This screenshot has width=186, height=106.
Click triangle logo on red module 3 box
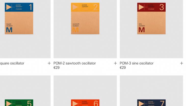[x=141, y=7]
